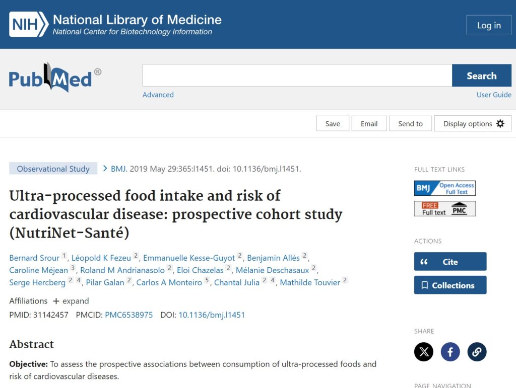Viewport: 516px width, 388px height.
Task: Expand the Affiliations list
Action: click(71, 301)
